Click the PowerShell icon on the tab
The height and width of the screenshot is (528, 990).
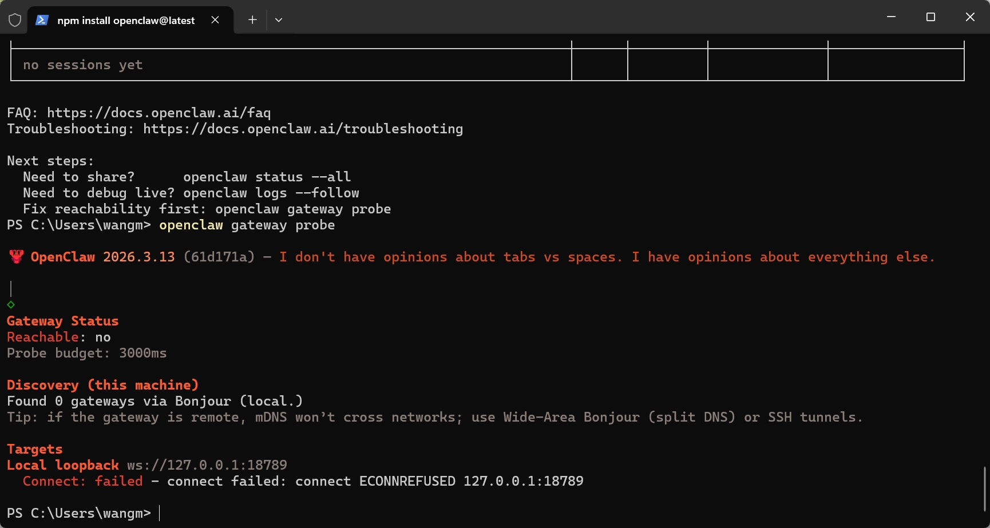click(41, 20)
